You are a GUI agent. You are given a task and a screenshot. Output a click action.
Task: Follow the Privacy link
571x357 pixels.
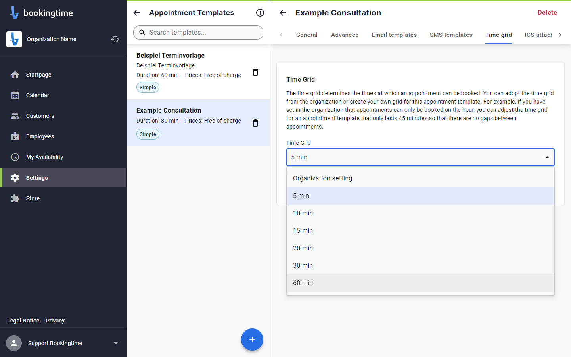tap(55, 321)
